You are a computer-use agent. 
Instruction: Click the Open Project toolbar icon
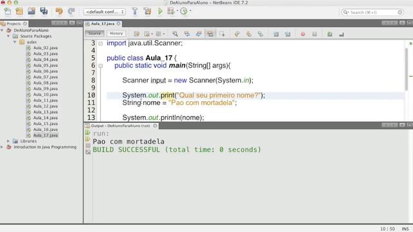pyautogui.click(x=32, y=12)
